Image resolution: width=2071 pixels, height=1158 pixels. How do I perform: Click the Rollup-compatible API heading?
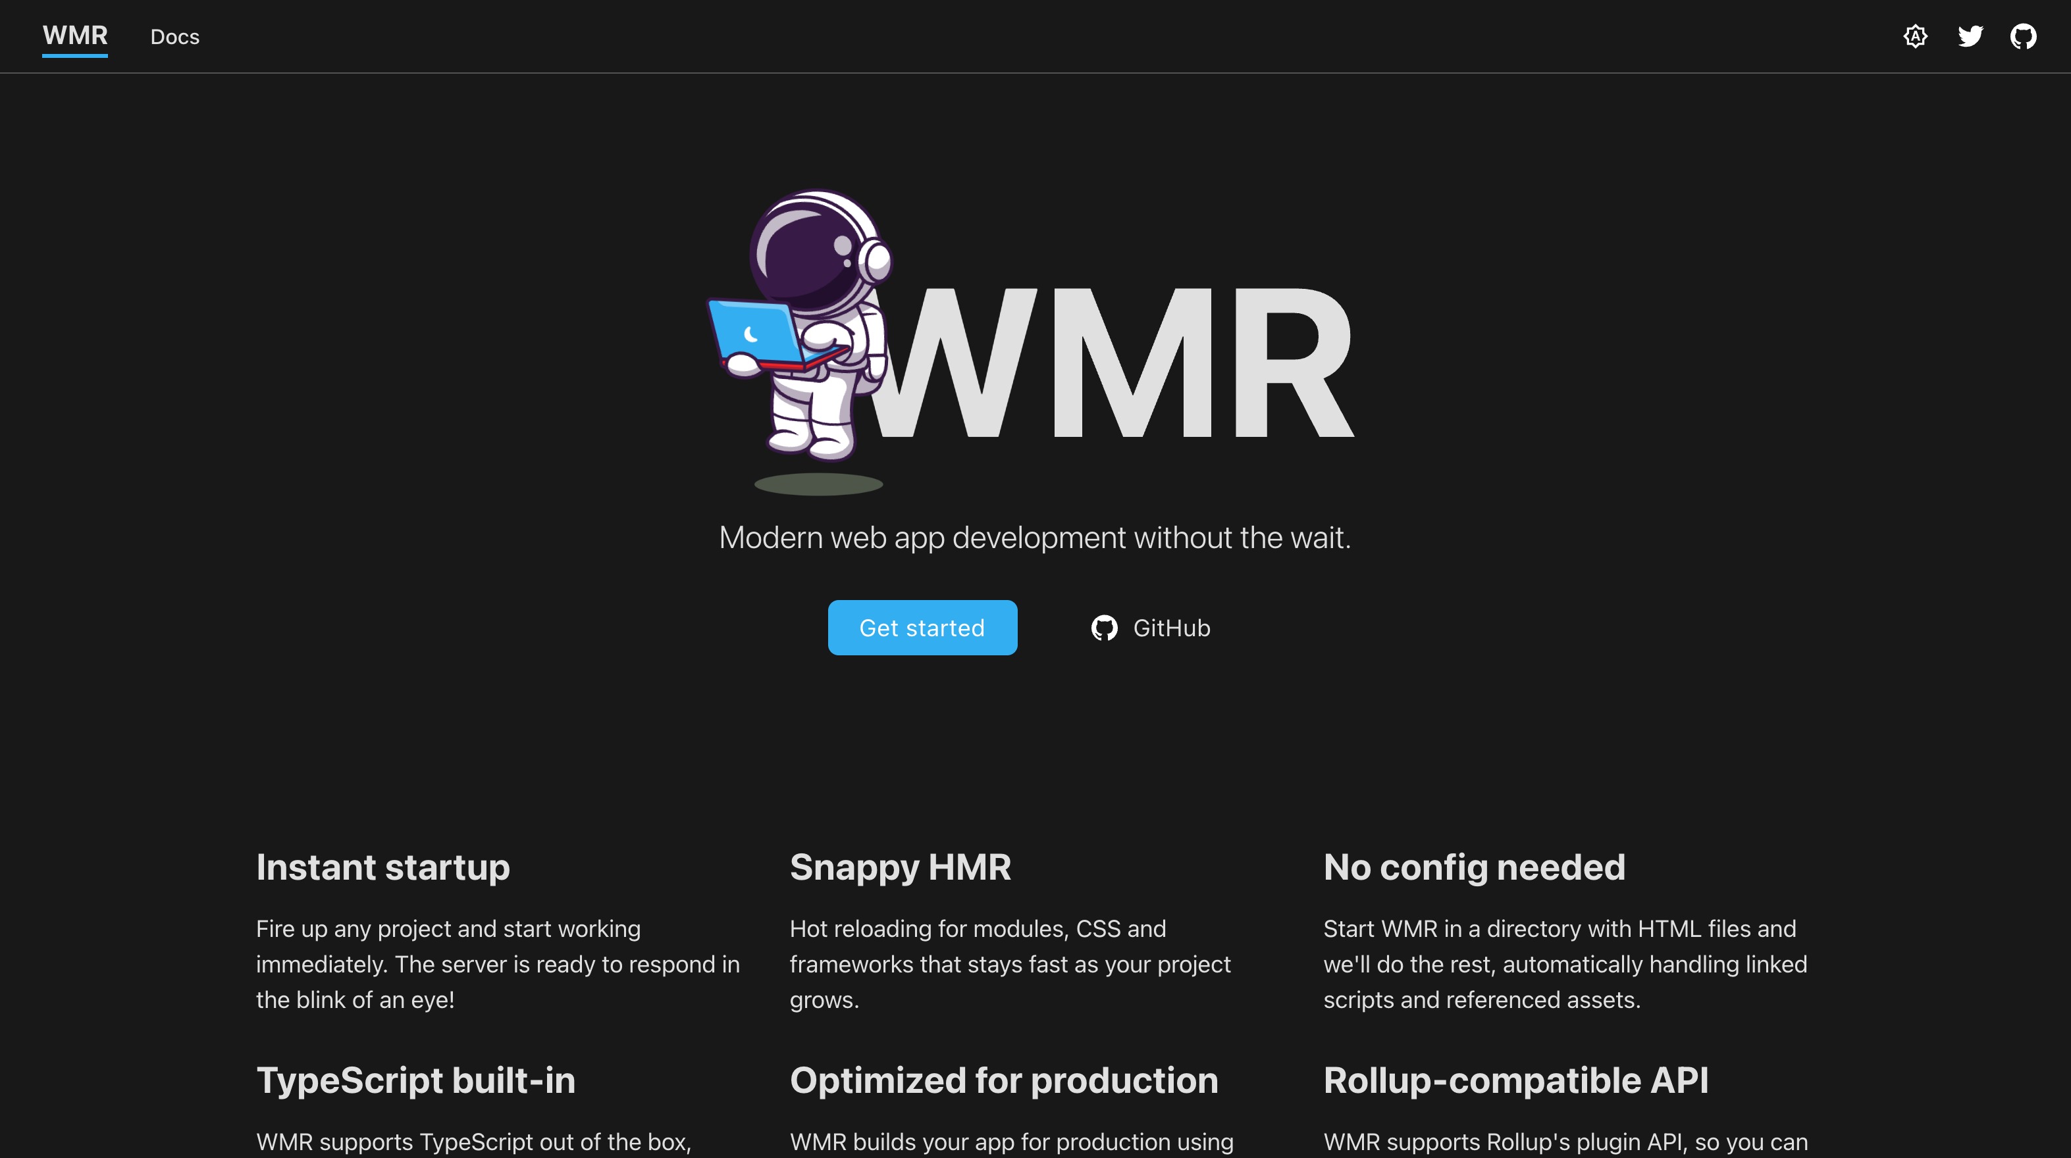(x=1515, y=1080)
